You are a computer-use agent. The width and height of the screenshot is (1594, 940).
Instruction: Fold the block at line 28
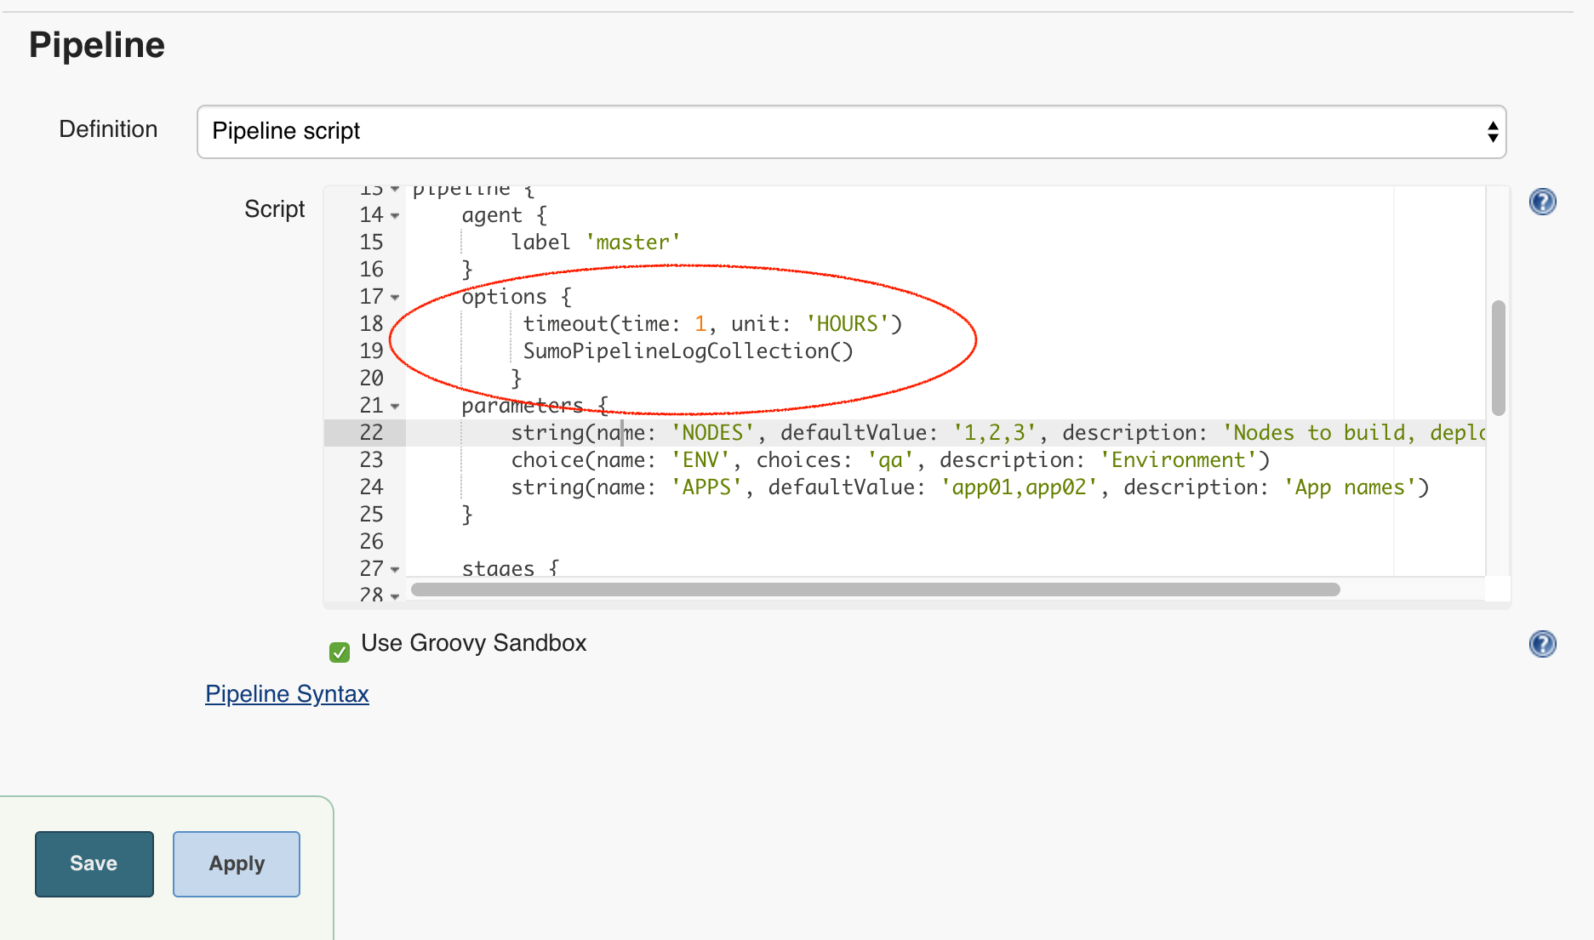pos(395,596)
